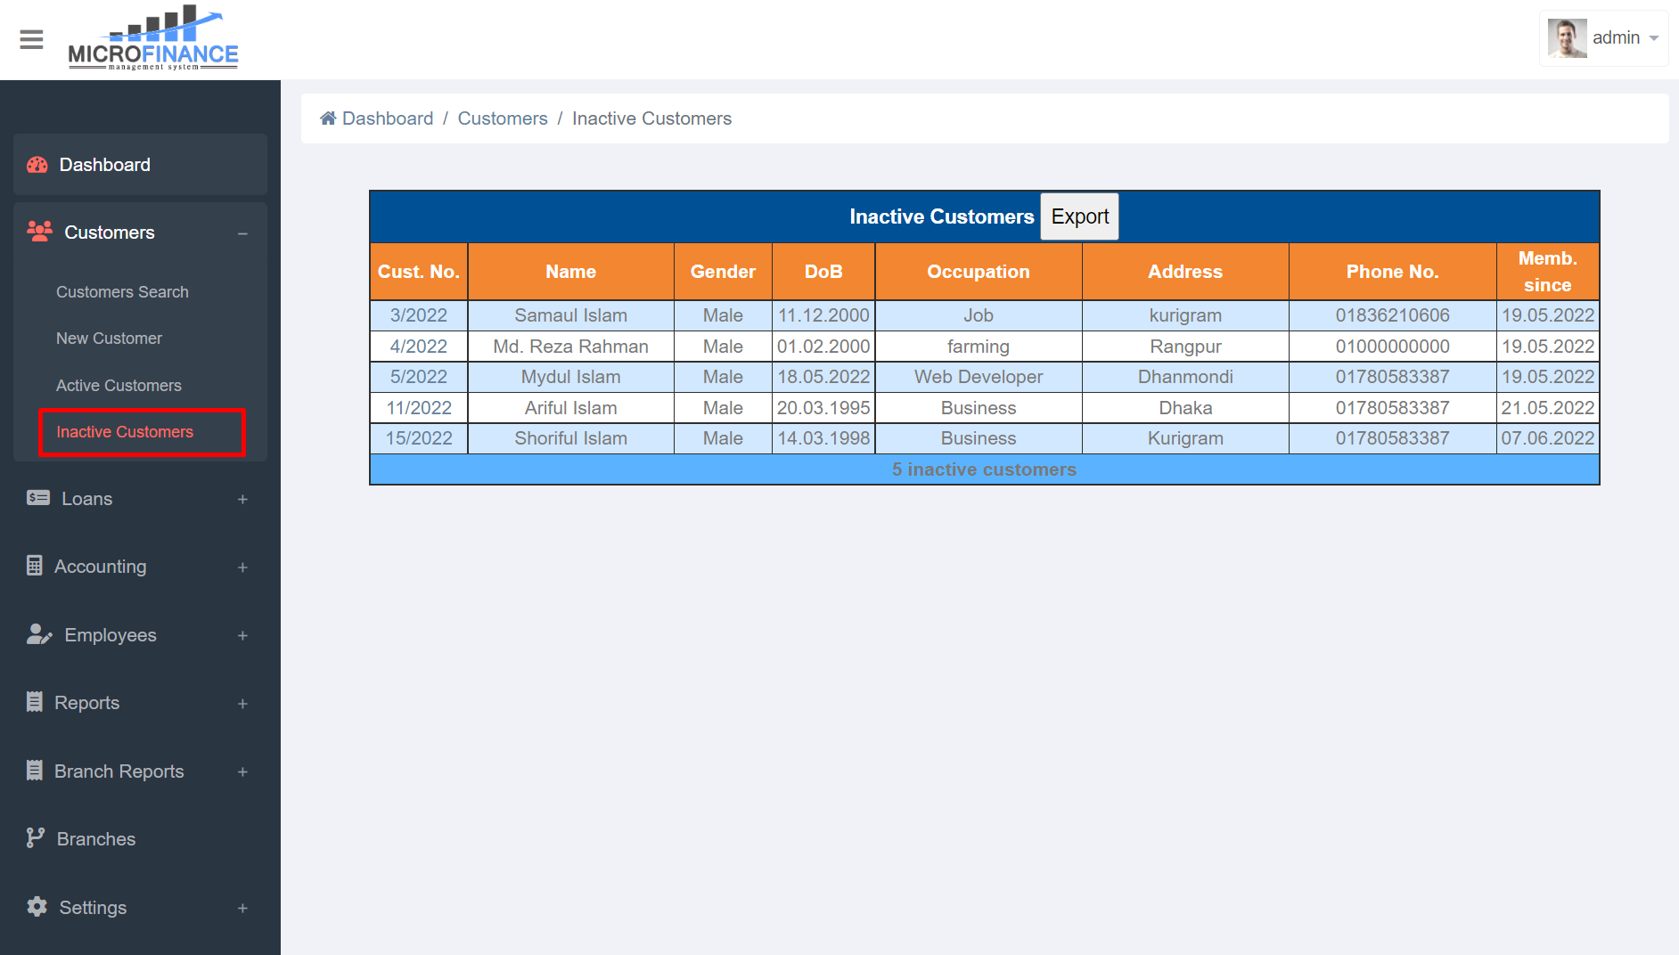Click the Phone No. column header

[x=1392, y=272]
